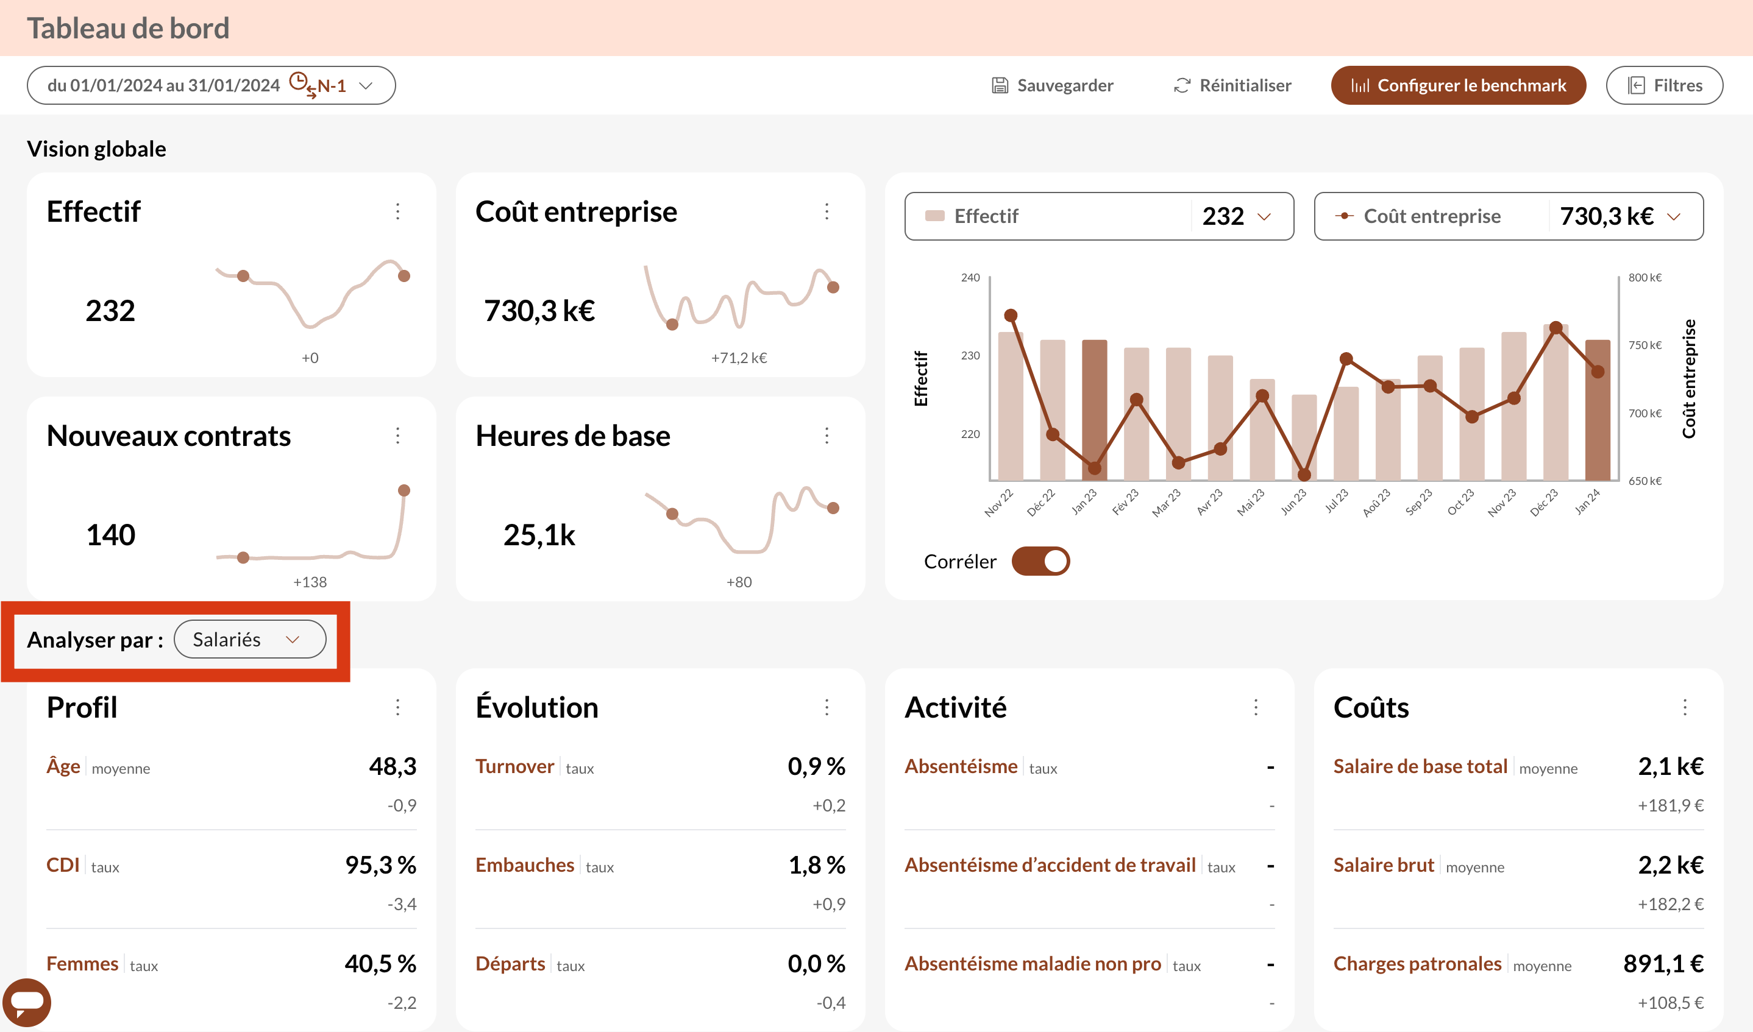
Task: Click the Réinitialiser refresh arrows icon
Action: point(1182,85)
